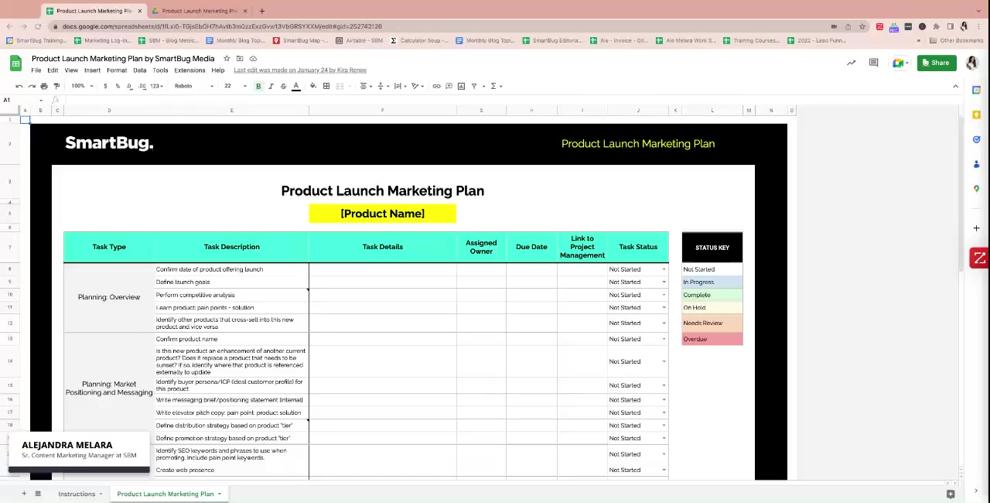This screenshot has width=990, height=503.
Task: Expand the zoom level dropdown showing 100%
Action: (x=82, y=86)
